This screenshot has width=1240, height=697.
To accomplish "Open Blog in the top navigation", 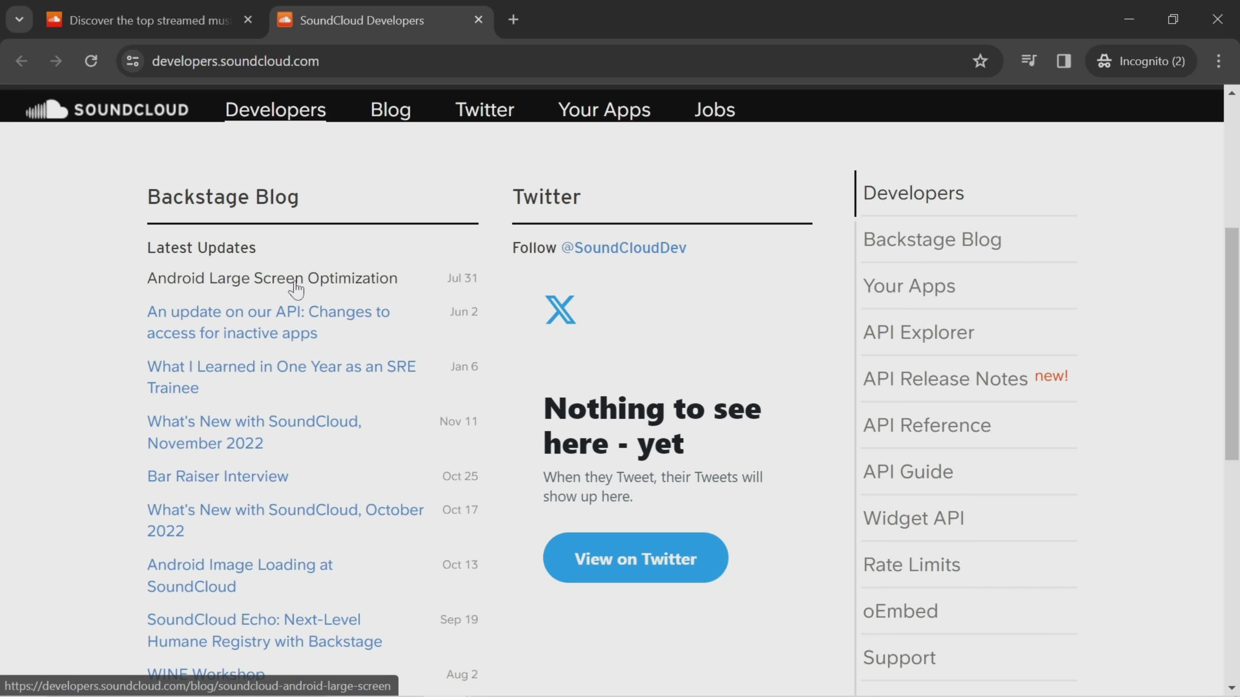I will click(x=390, y=110).
